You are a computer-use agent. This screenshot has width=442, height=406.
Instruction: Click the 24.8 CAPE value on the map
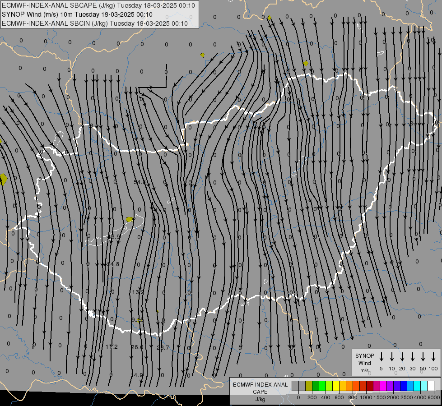click(x=113, y=264)
